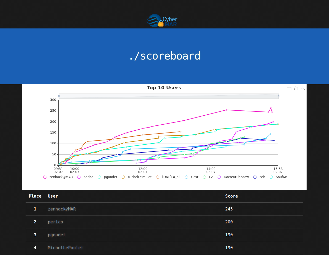The image size is (329, 255).
Task: Hide MichelLePoulet series in chart legend
Action: pos(136,177)
